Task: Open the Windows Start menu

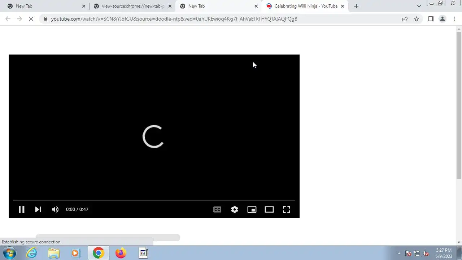Action: coord(10,253)
